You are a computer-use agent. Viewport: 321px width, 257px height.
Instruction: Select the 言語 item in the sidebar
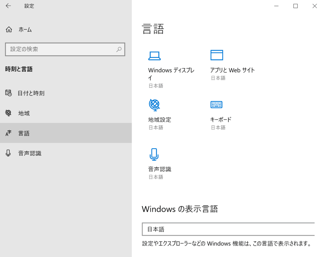click(x=24, y=133)
